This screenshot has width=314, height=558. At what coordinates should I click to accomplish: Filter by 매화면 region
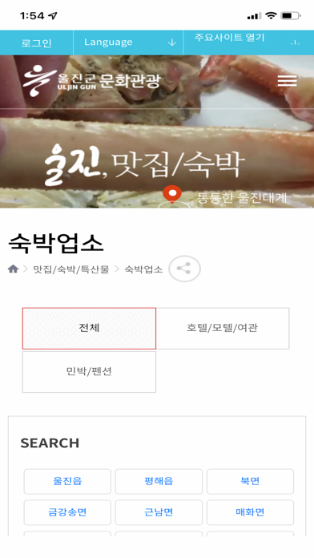pyautogui.click(x=251, y=512)
